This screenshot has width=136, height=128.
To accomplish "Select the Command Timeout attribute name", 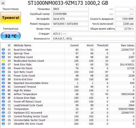I will point(25,87).
